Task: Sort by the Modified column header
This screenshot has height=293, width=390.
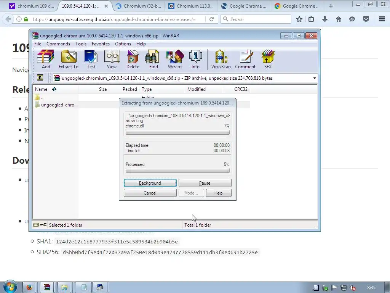Action: click(204, 89)
